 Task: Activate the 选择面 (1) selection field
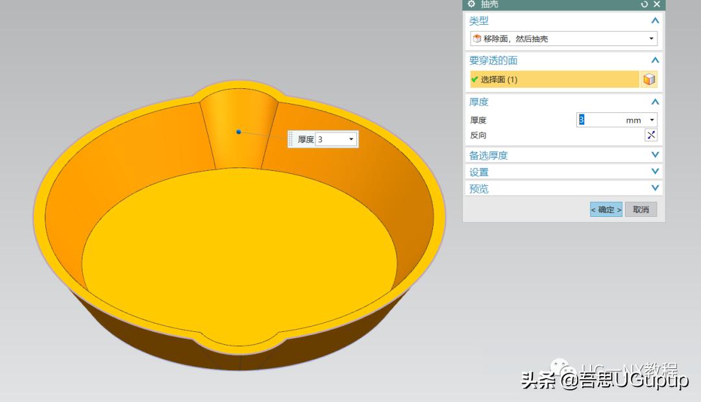[x=554, y=80]
